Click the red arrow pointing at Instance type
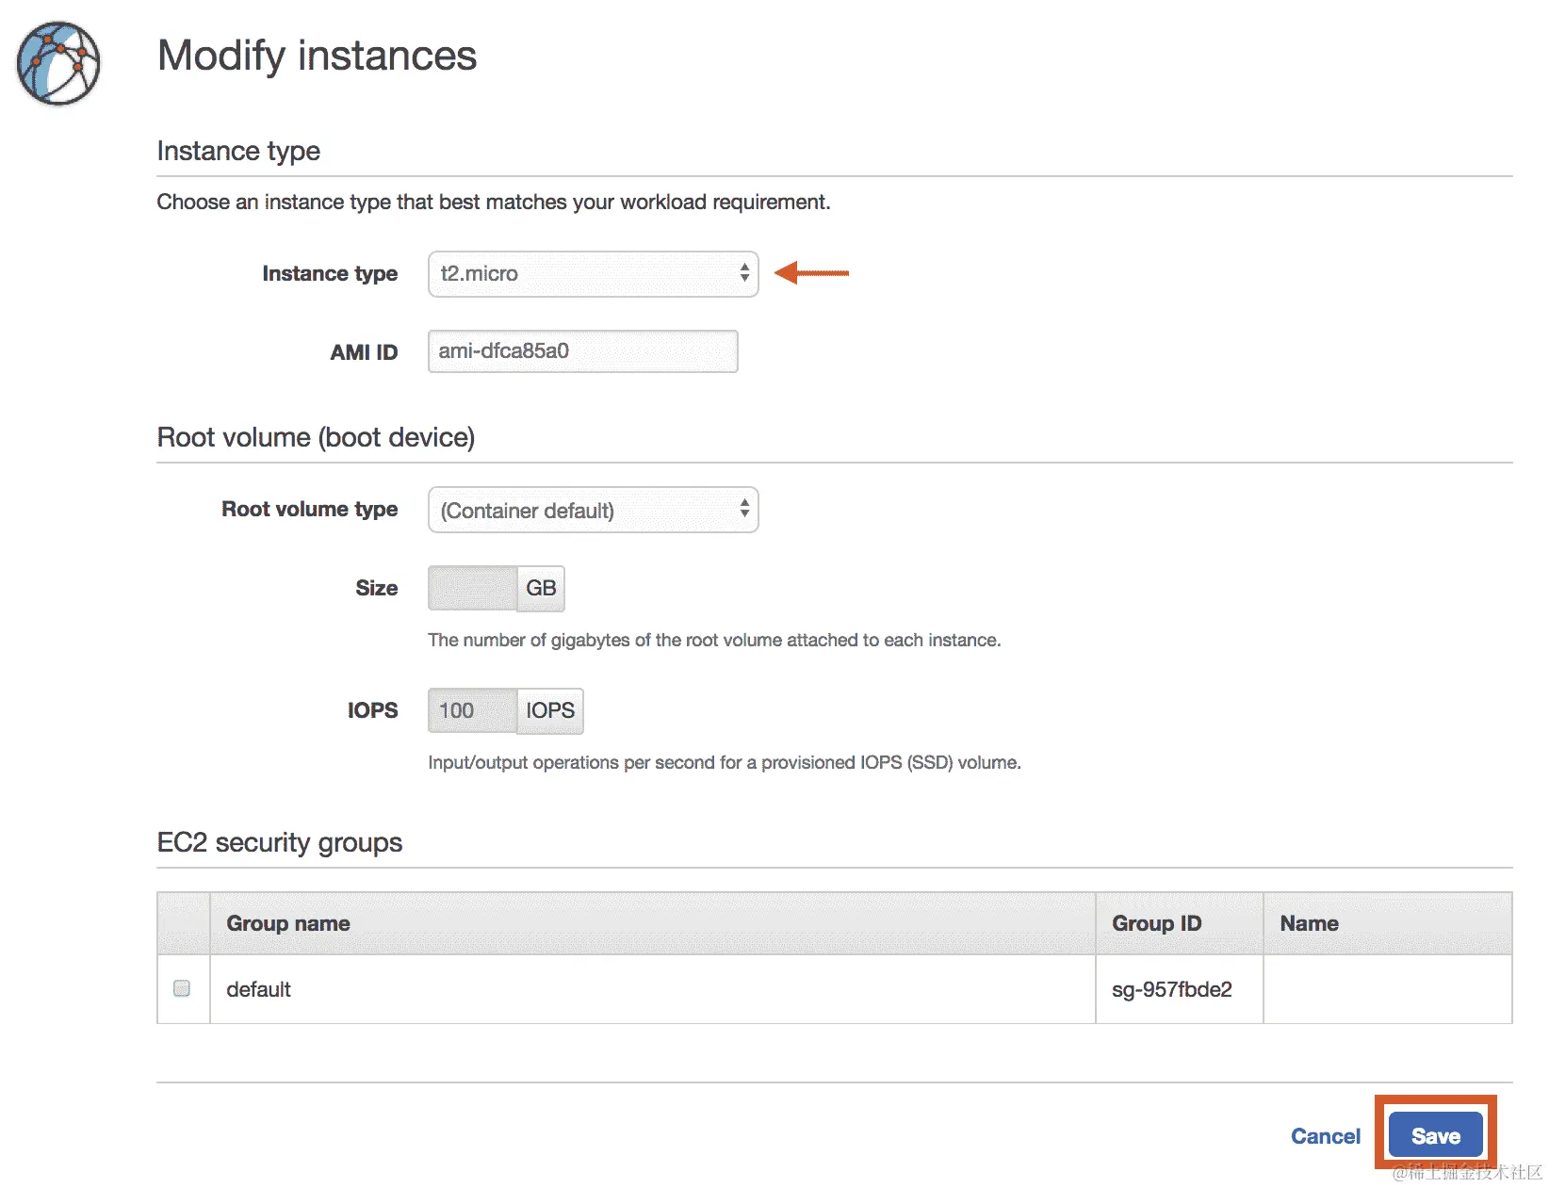Image resolution: width=1549 pixels, height=1188 pixels. (x=811, y=273)
